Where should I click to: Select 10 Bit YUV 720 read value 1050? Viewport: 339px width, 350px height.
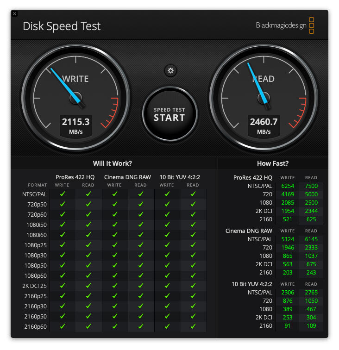click(311, 301)
